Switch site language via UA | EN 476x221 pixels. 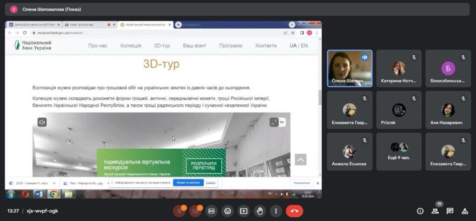pos(299,46)
